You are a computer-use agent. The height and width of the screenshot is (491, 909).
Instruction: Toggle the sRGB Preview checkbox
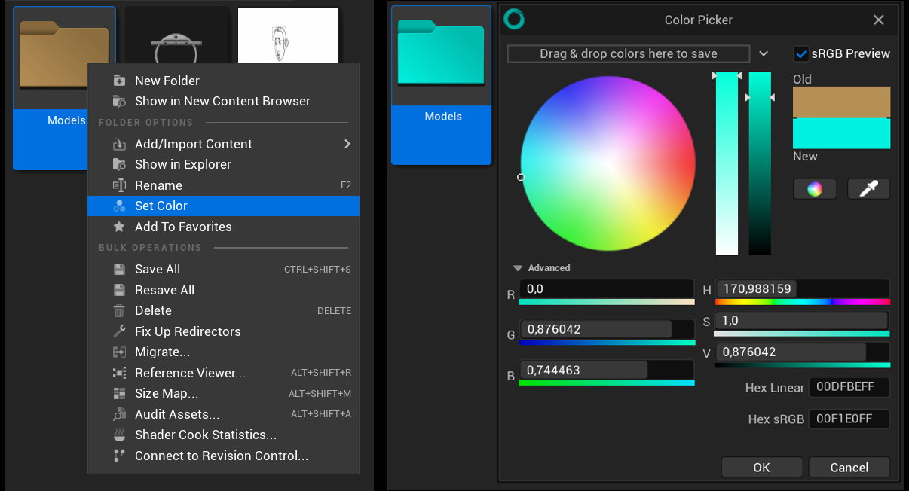tap(801, 53)
